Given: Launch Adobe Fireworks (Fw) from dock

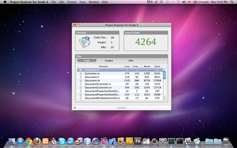Looking at the screenshot, I should coord(129,141).
